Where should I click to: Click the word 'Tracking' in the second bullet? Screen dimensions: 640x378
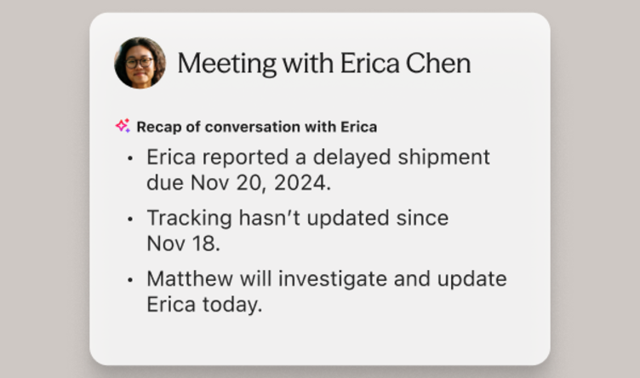click(x=190, y=219)
